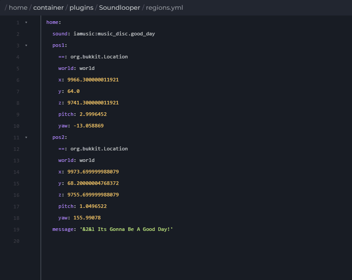Click y value 64.0
Image resolution: width=352 pixels, height=280 pixels.
coord(73,91)
